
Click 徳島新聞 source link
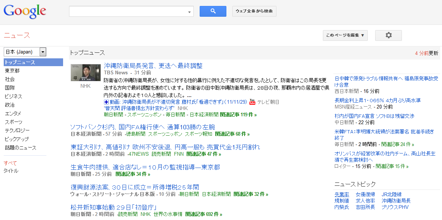tap(135, 134)
